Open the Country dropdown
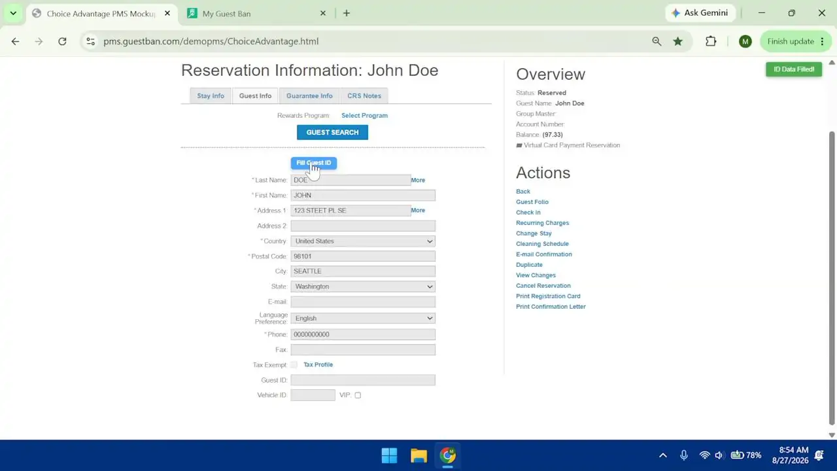The height and width of the screenshot is (471, 837). tap(363, 241)
